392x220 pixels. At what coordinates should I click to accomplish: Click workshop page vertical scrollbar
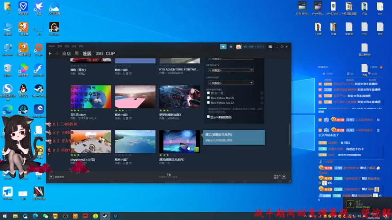coord(290,134)
